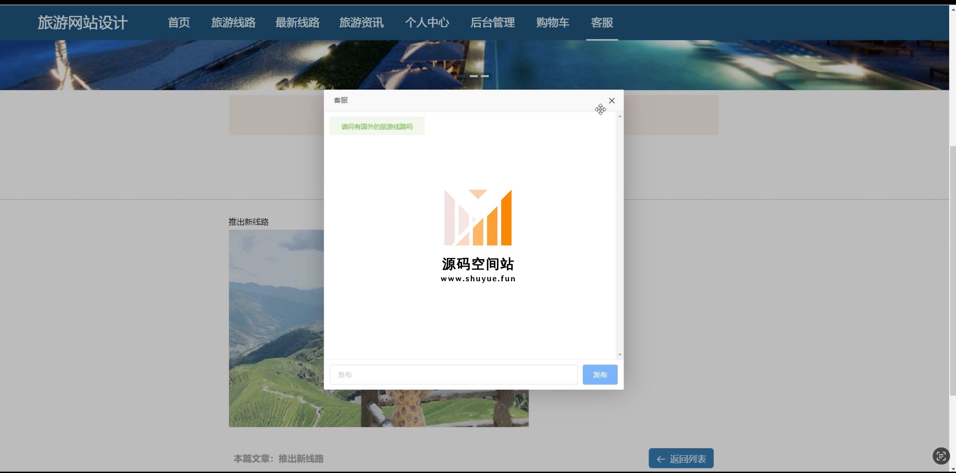Click the 返回列表 button
Screen dimensions: 956x473
coord(681,458)
